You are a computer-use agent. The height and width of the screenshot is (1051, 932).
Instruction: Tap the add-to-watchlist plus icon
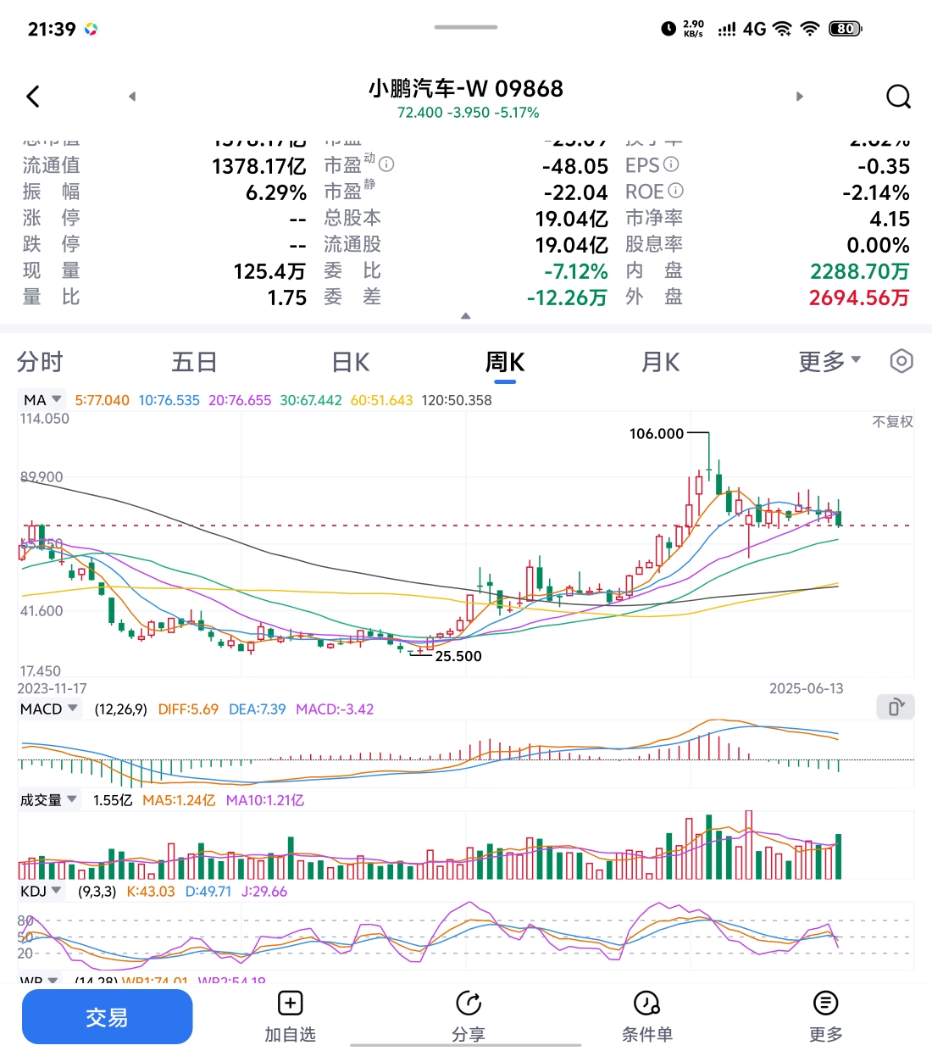click(x=290, y=1004)
